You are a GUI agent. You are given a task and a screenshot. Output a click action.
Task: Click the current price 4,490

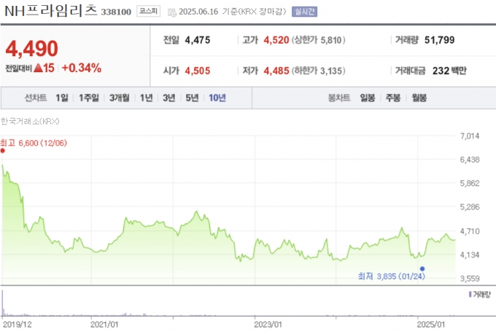(x=31, y=48)
